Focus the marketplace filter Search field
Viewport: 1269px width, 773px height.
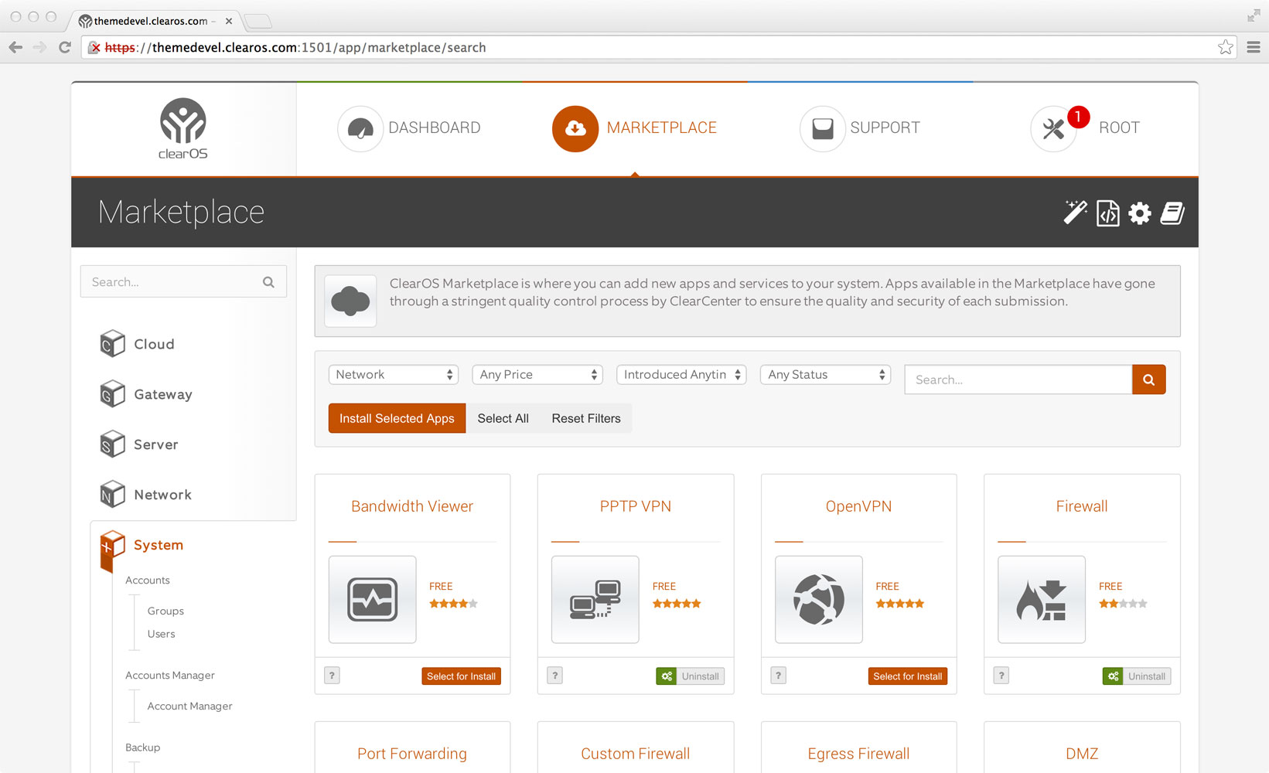click(x=1018, y=380)
